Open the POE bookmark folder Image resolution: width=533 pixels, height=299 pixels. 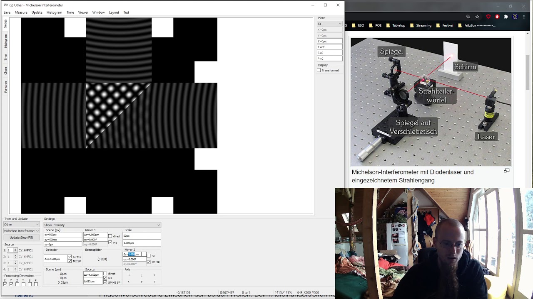coord(375,25)
